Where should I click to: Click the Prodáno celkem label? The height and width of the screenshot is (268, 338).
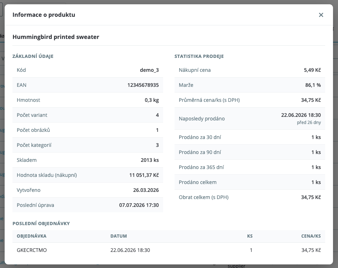click(x=198, y=182)
